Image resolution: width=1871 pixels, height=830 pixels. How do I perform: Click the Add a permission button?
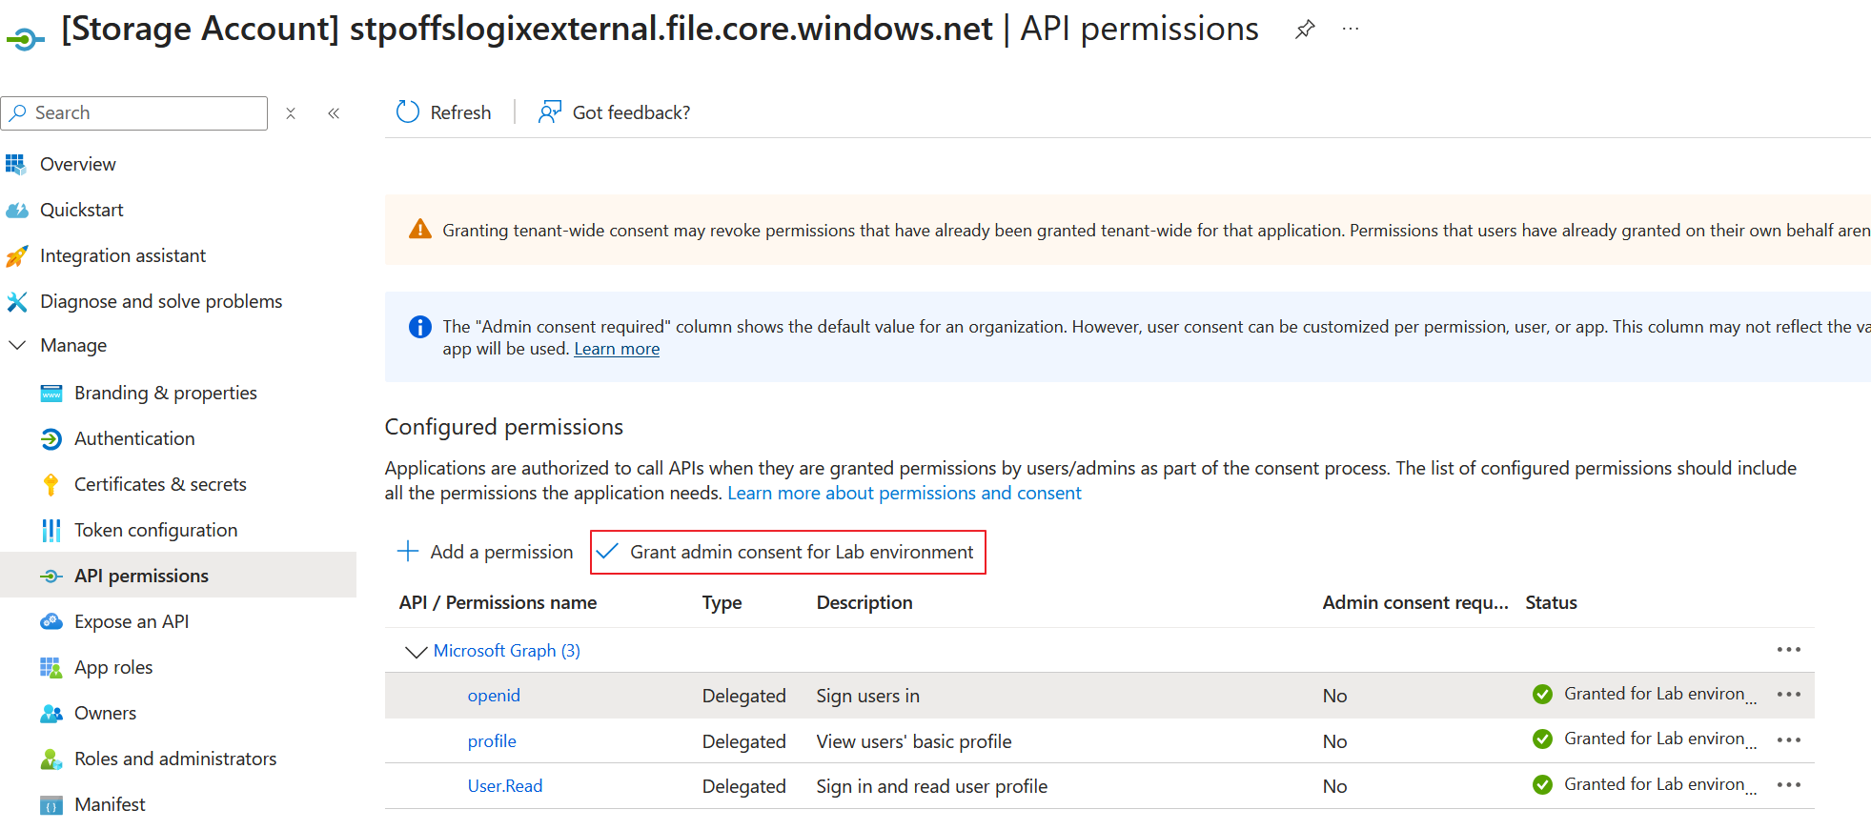[x=485, y=552]
